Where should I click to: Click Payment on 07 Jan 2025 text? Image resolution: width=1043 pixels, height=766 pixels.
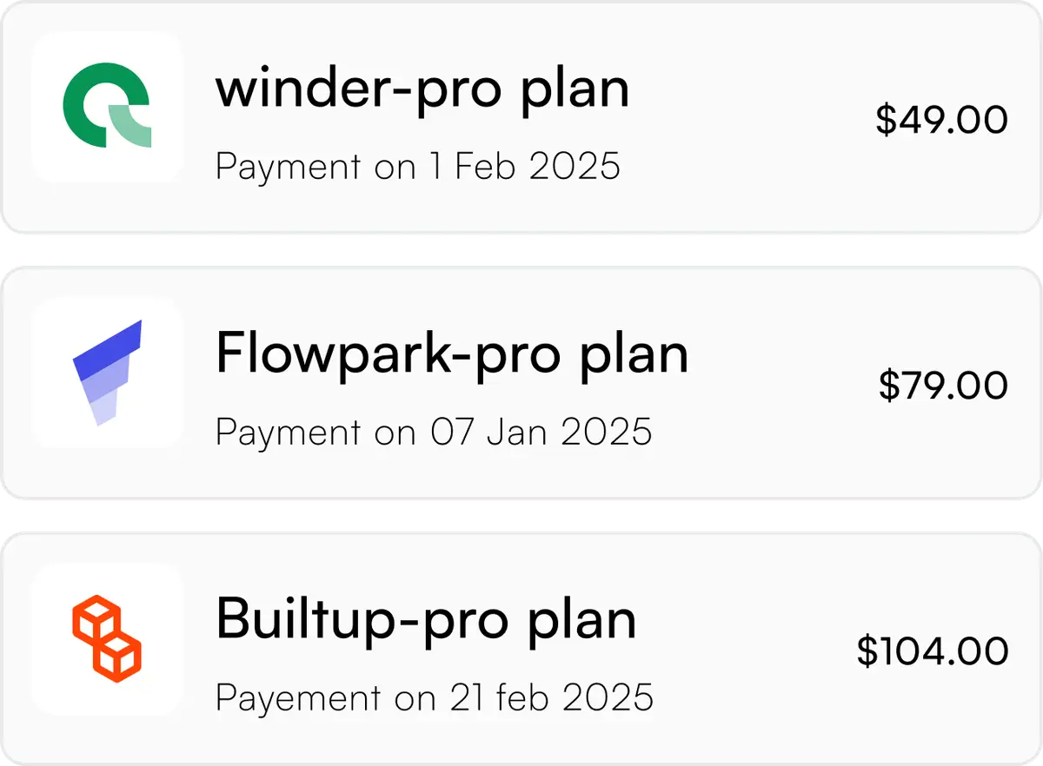point(434,432)
